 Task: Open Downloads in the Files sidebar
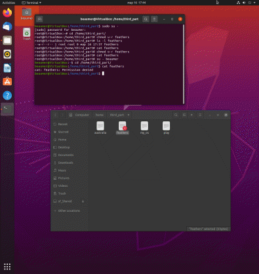tap(70, 163)
